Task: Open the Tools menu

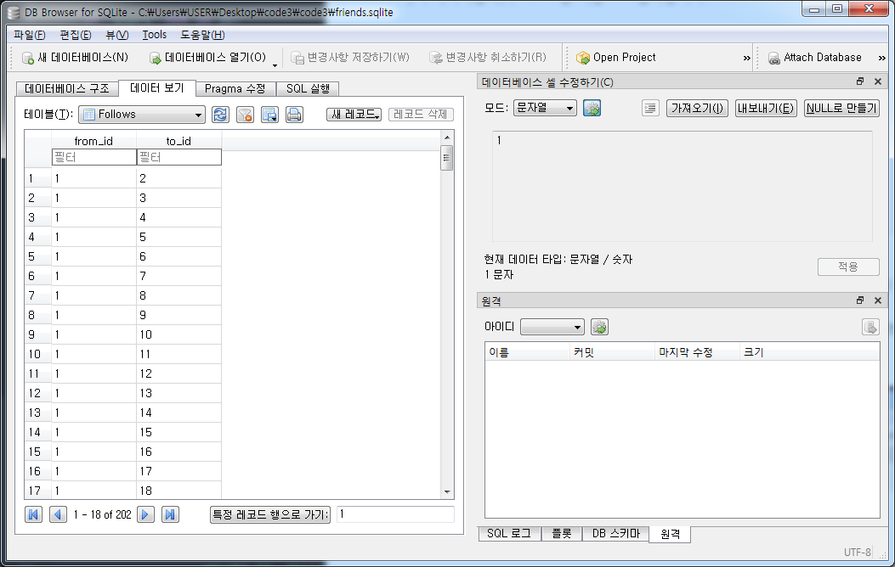Action: [155, 35]
